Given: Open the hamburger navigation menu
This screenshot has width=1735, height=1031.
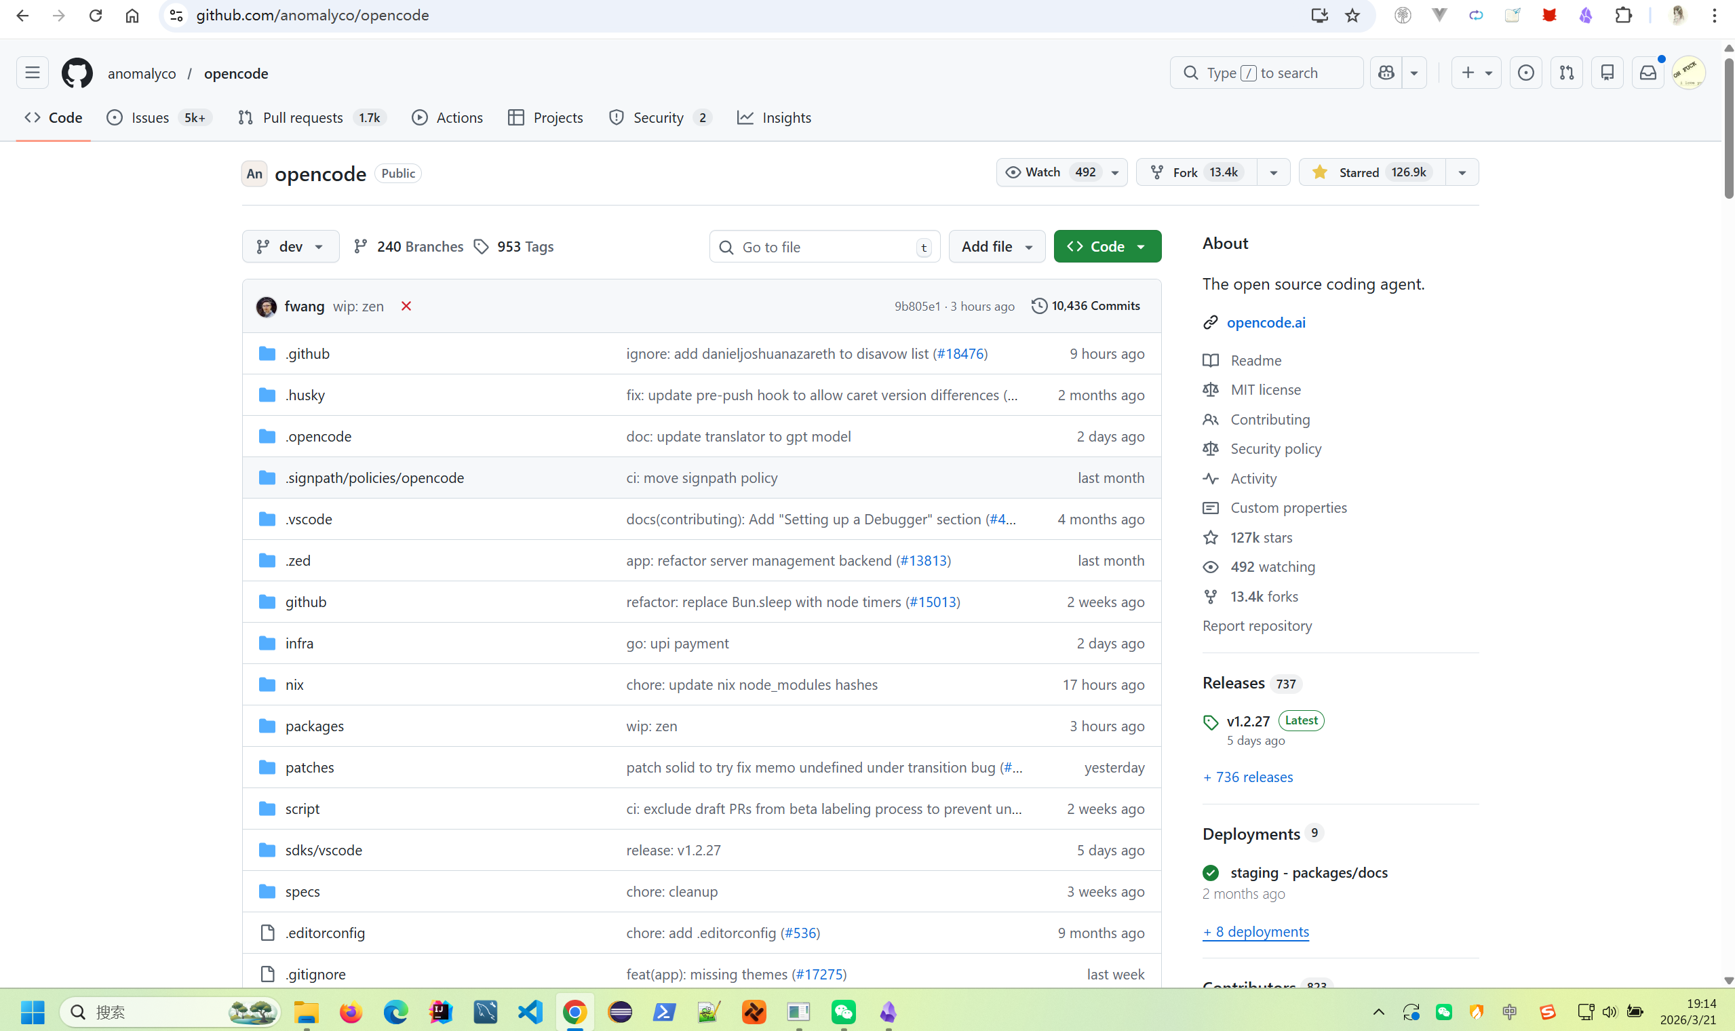Looking at the screenshot, I should pos(33,73).
